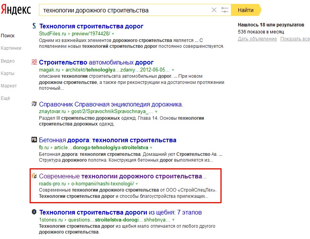The image size is (310, 239).
Task: Switch to Видео tab
Action: click(x=8, y=61)
